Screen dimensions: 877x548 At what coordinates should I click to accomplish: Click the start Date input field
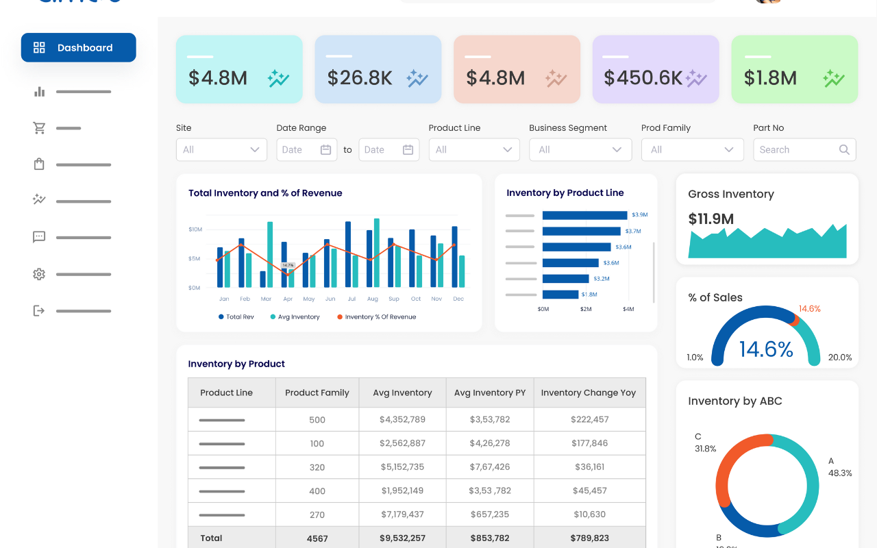306,149
